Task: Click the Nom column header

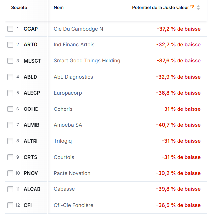Action: [x=59, y=7]
